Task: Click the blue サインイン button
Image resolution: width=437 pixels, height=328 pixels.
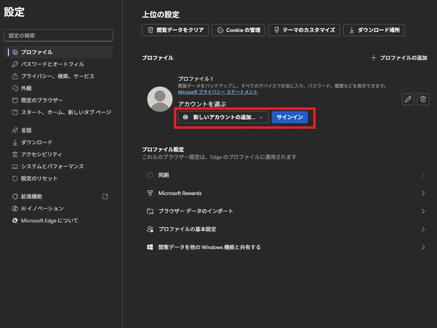Action: 290,117
